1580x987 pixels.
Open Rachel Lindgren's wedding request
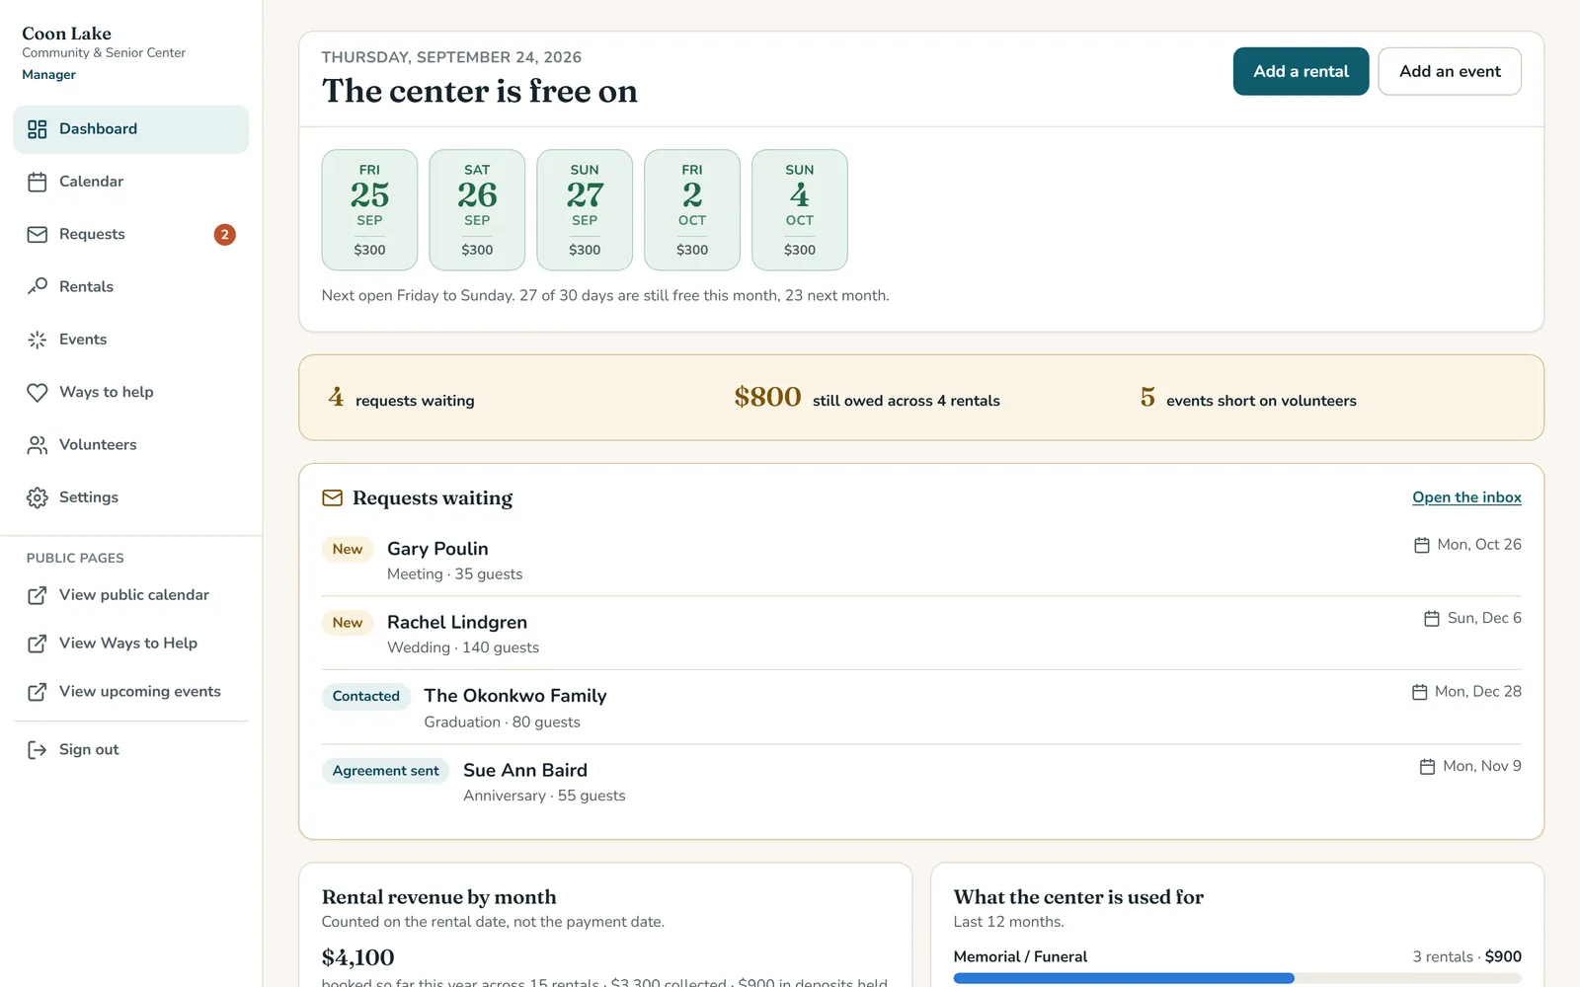click(921, 634)
